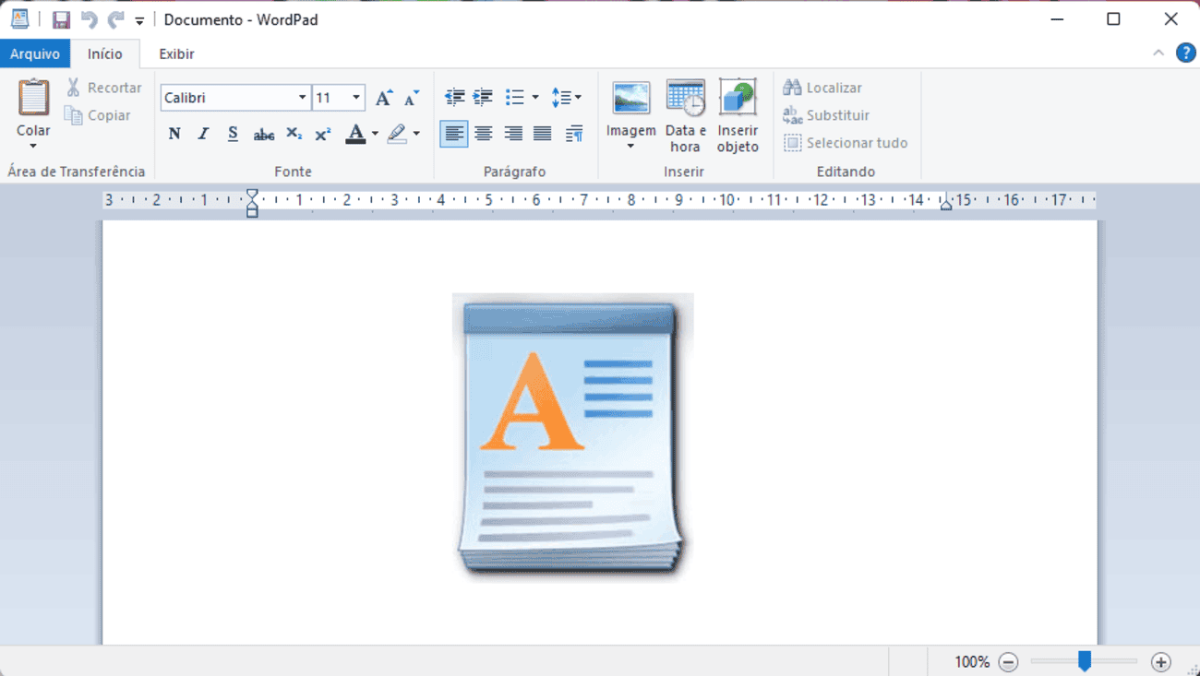Click the increase indent icon

tap(483, 97)
